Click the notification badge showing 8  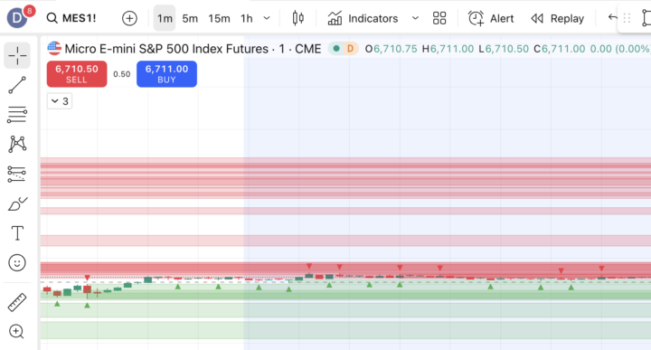29,11
